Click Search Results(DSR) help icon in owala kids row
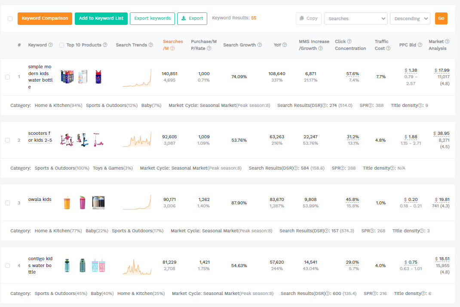Screen dimensions: 460x307 click(327, 231)
